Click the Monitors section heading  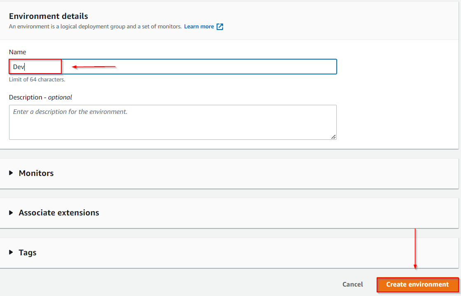pyautogui.click(x=36, y=173)
